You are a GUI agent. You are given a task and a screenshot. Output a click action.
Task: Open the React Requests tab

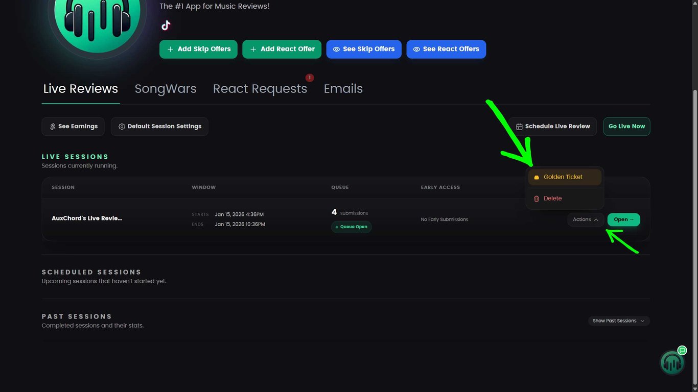pyautogui.click(x=260, y=89)
